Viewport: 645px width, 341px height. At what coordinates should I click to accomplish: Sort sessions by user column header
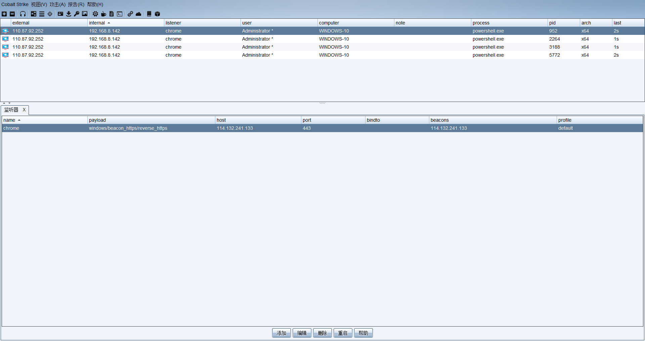pyautogui.click(x=279, y=23)
